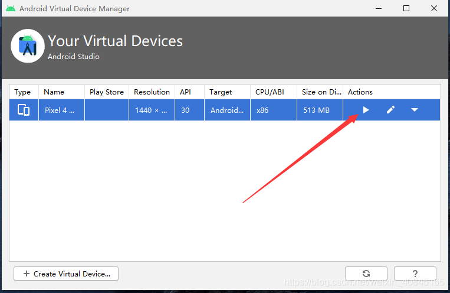The height and width of the screenshot is (293, 450).
Task: Click the Actions column header
Action: [392, 92]
